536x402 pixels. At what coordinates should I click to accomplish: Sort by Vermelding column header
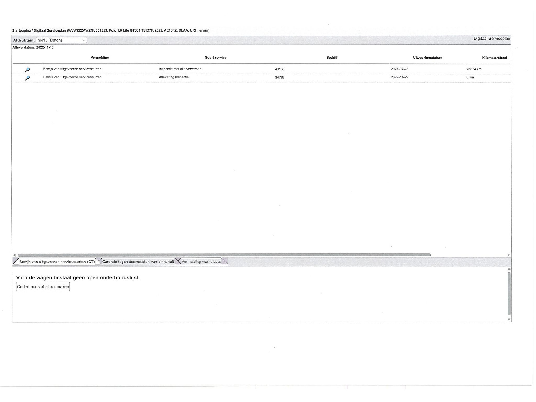[100, 58]
